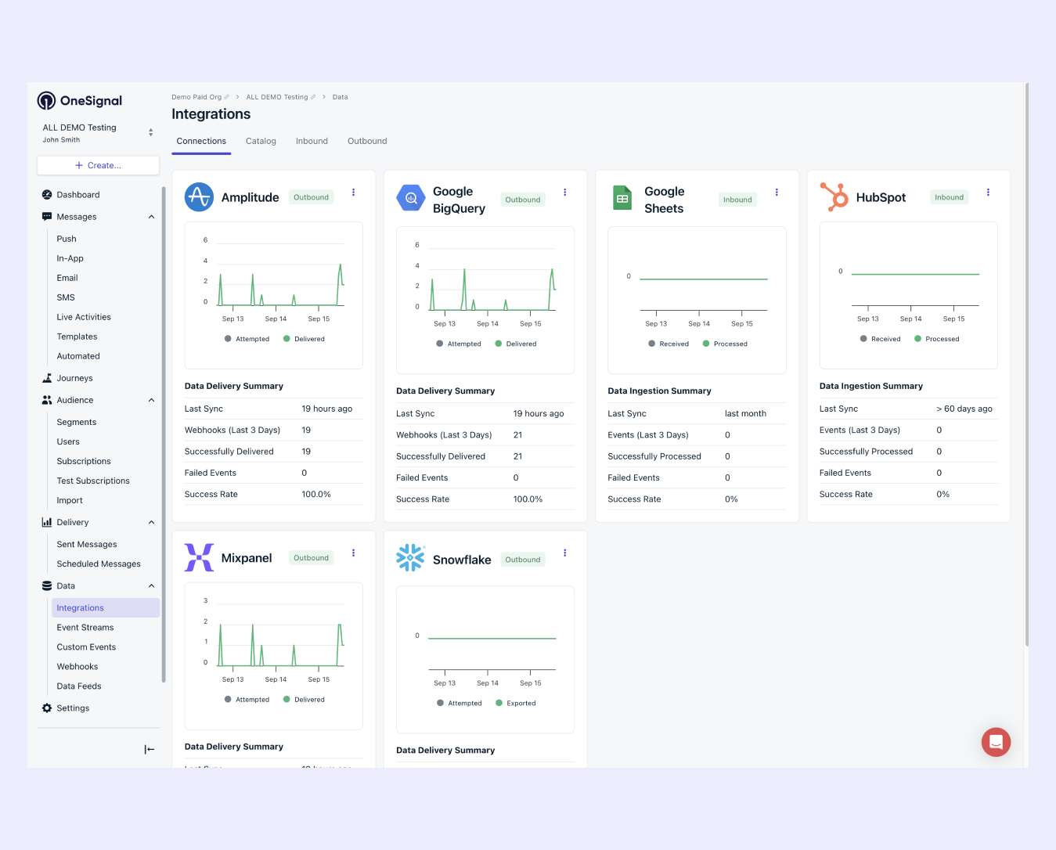Image resolution: width=1056 pixels, height=850 pixels.
Task: Open Email in the sidebar
Action: pyautogui.click(x=67, y=278)
